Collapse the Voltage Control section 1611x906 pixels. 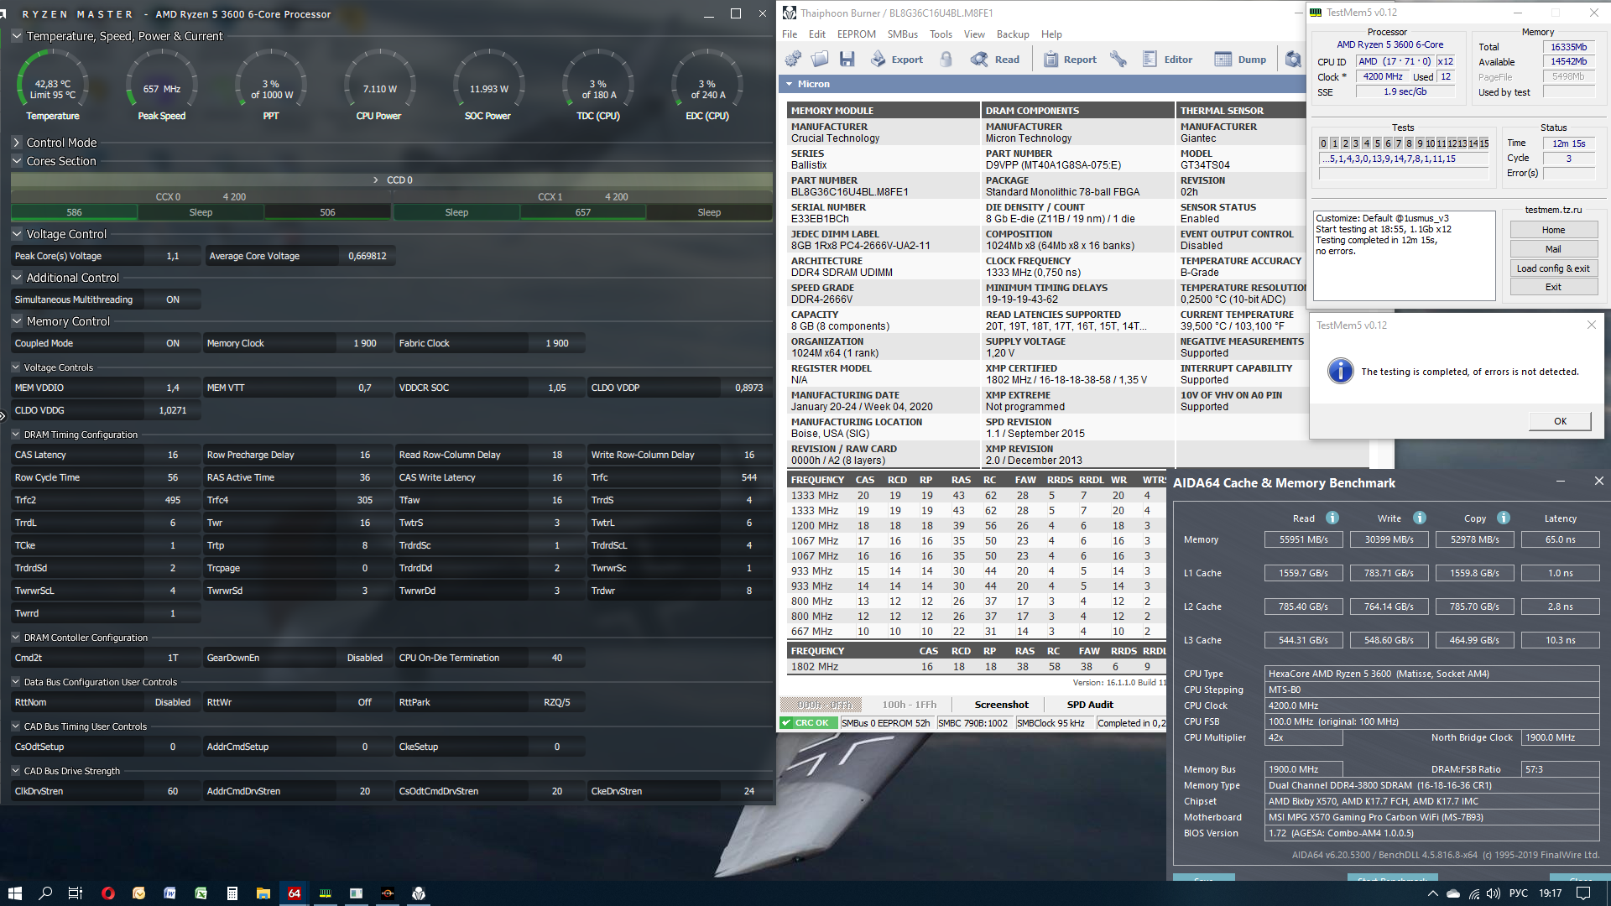pos(17,234)
